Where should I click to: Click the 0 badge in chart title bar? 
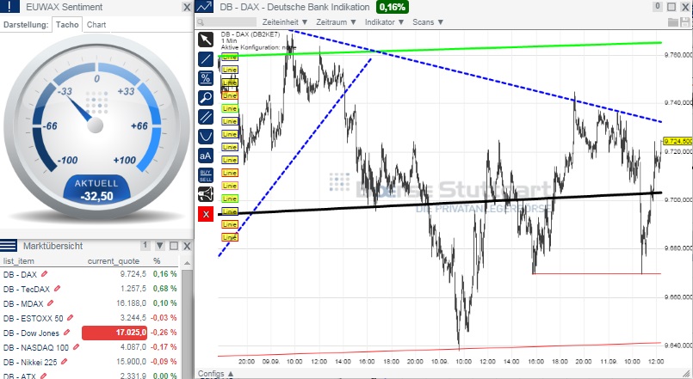658,6
